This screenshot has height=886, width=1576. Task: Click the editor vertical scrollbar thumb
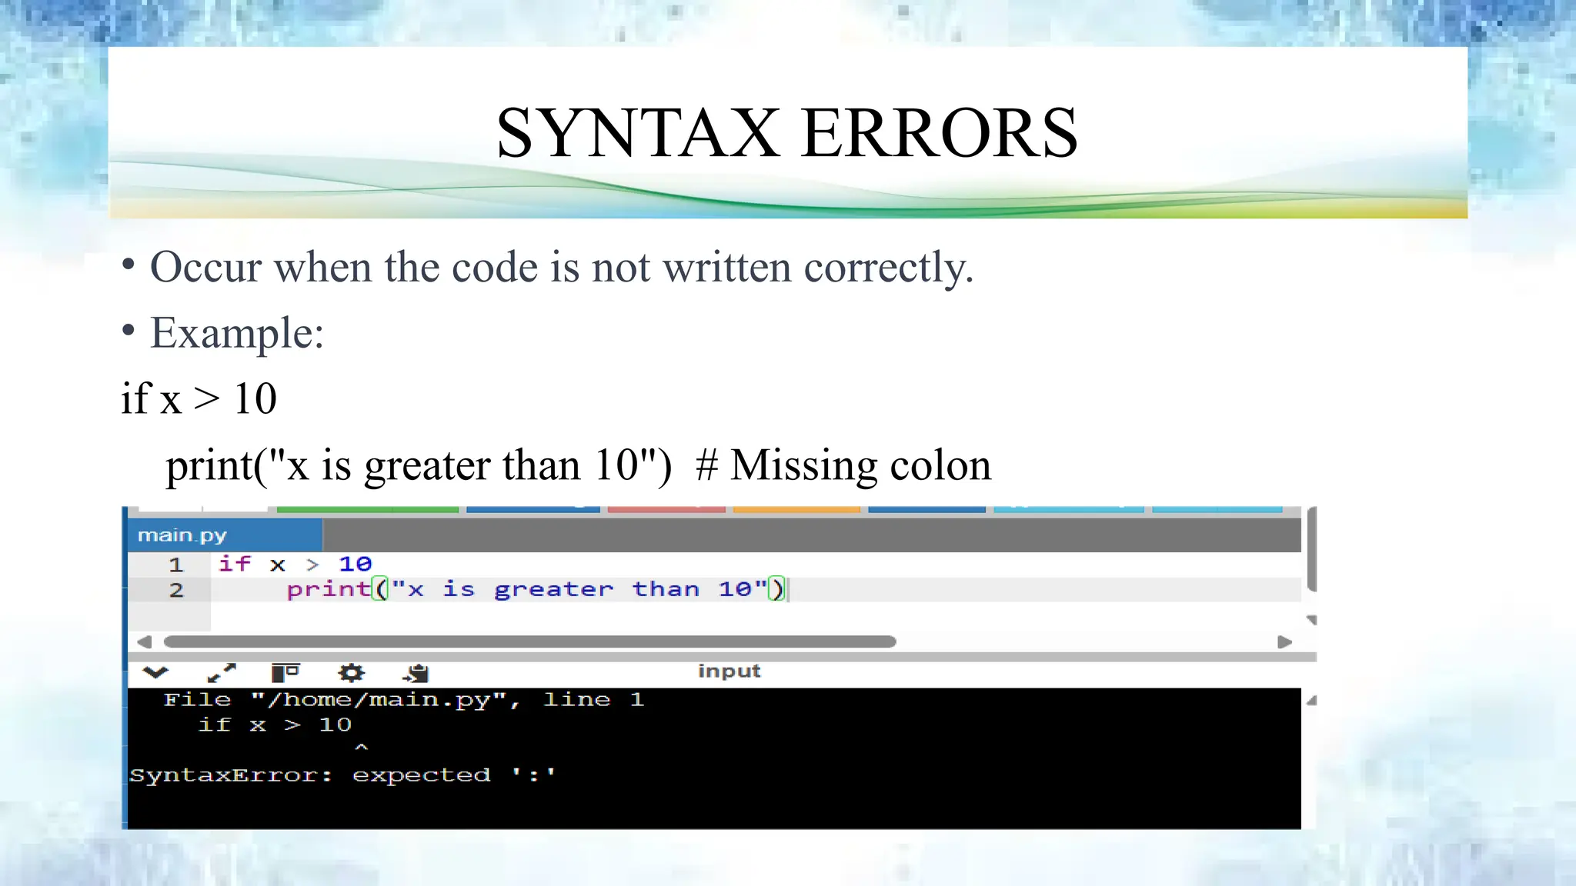point(1312,549)
